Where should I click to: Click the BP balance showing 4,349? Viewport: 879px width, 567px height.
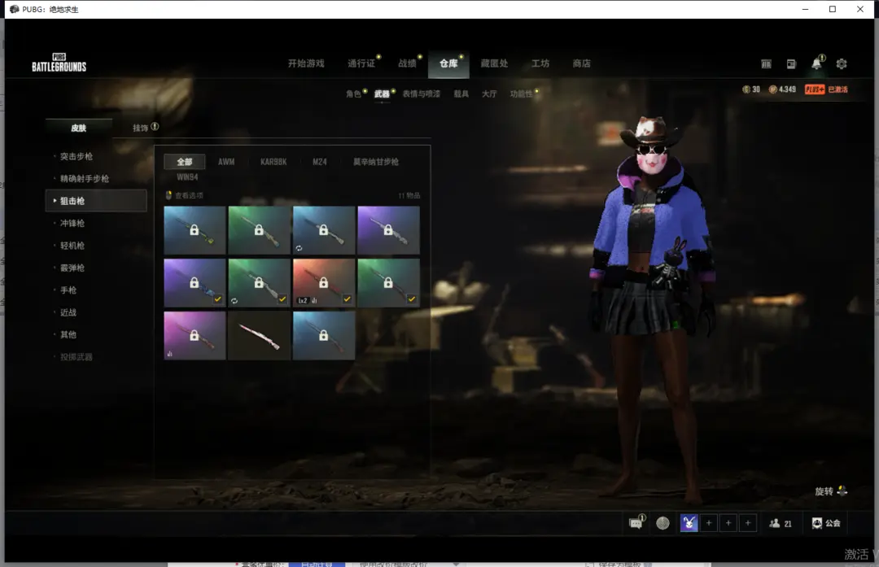[x=782, y=89]
